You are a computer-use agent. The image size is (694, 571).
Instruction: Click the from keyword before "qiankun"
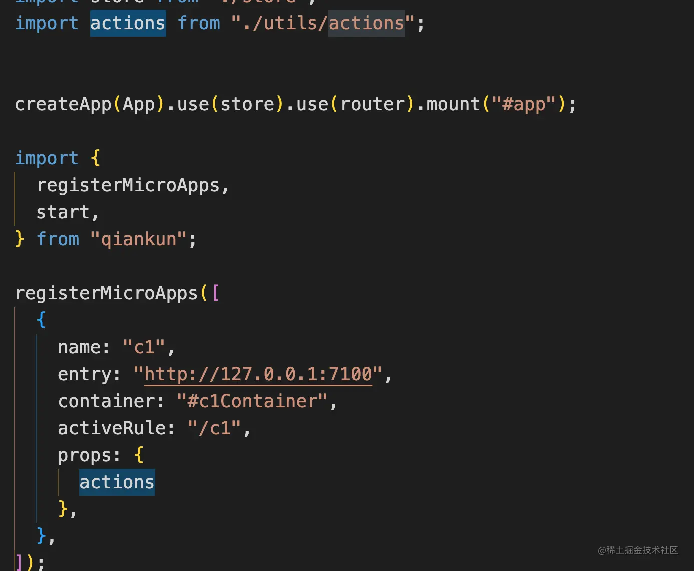pyautogui.click(x=58, y=239)
